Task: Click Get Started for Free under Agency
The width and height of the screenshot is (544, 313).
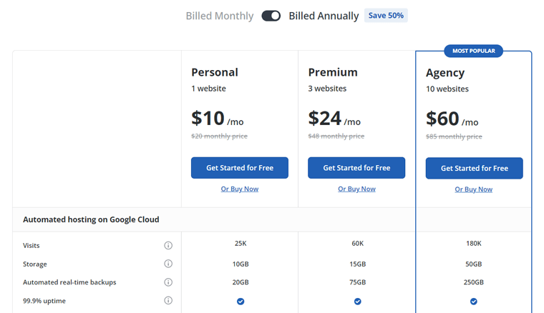Action: point(475,168)
